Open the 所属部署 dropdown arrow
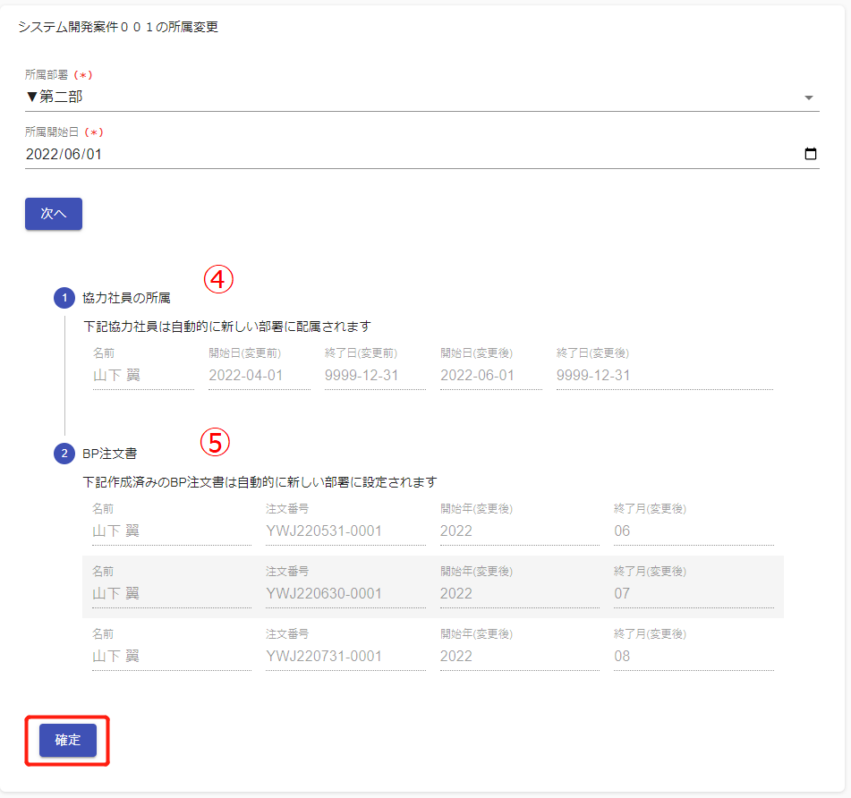Screen dimensions: 851x798 click(809, 98)
